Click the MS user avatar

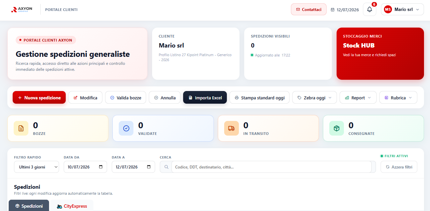[x=388, y=10]
